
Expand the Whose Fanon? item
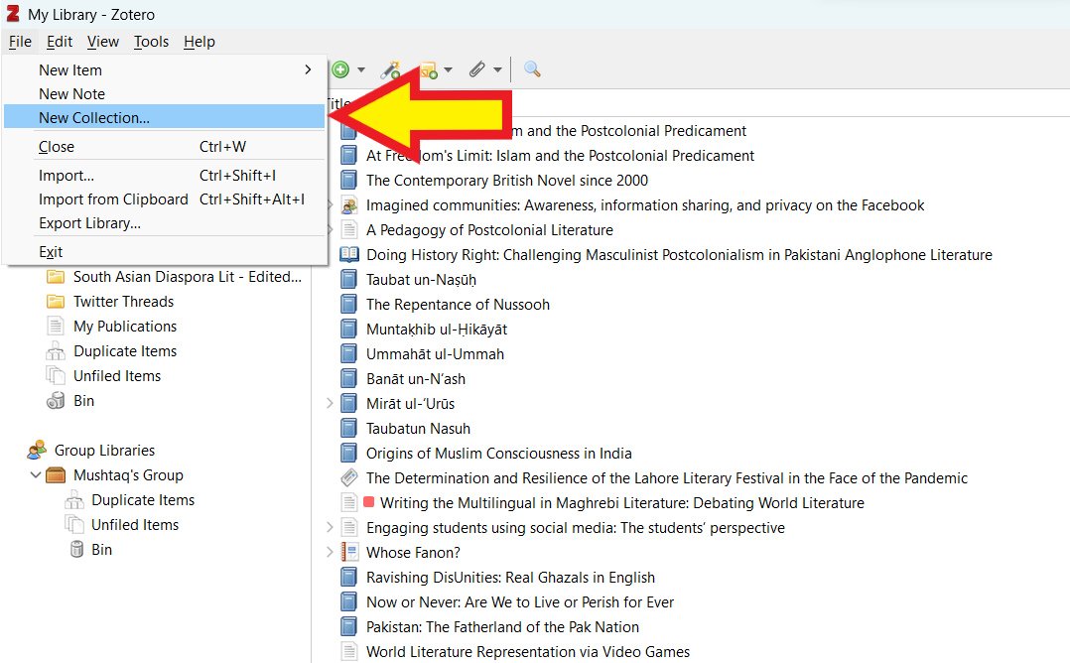tap(330, 553)
